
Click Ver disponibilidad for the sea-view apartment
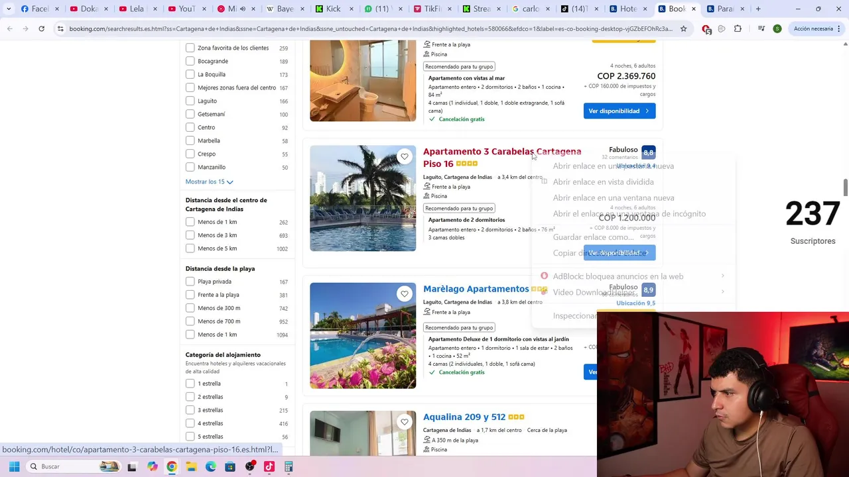(x=620, y=111)
